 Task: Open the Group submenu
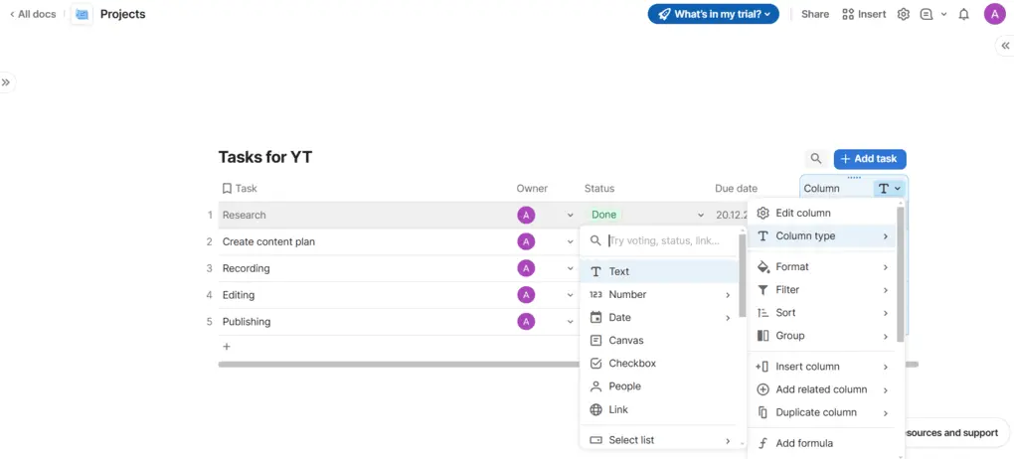(822, 336)
